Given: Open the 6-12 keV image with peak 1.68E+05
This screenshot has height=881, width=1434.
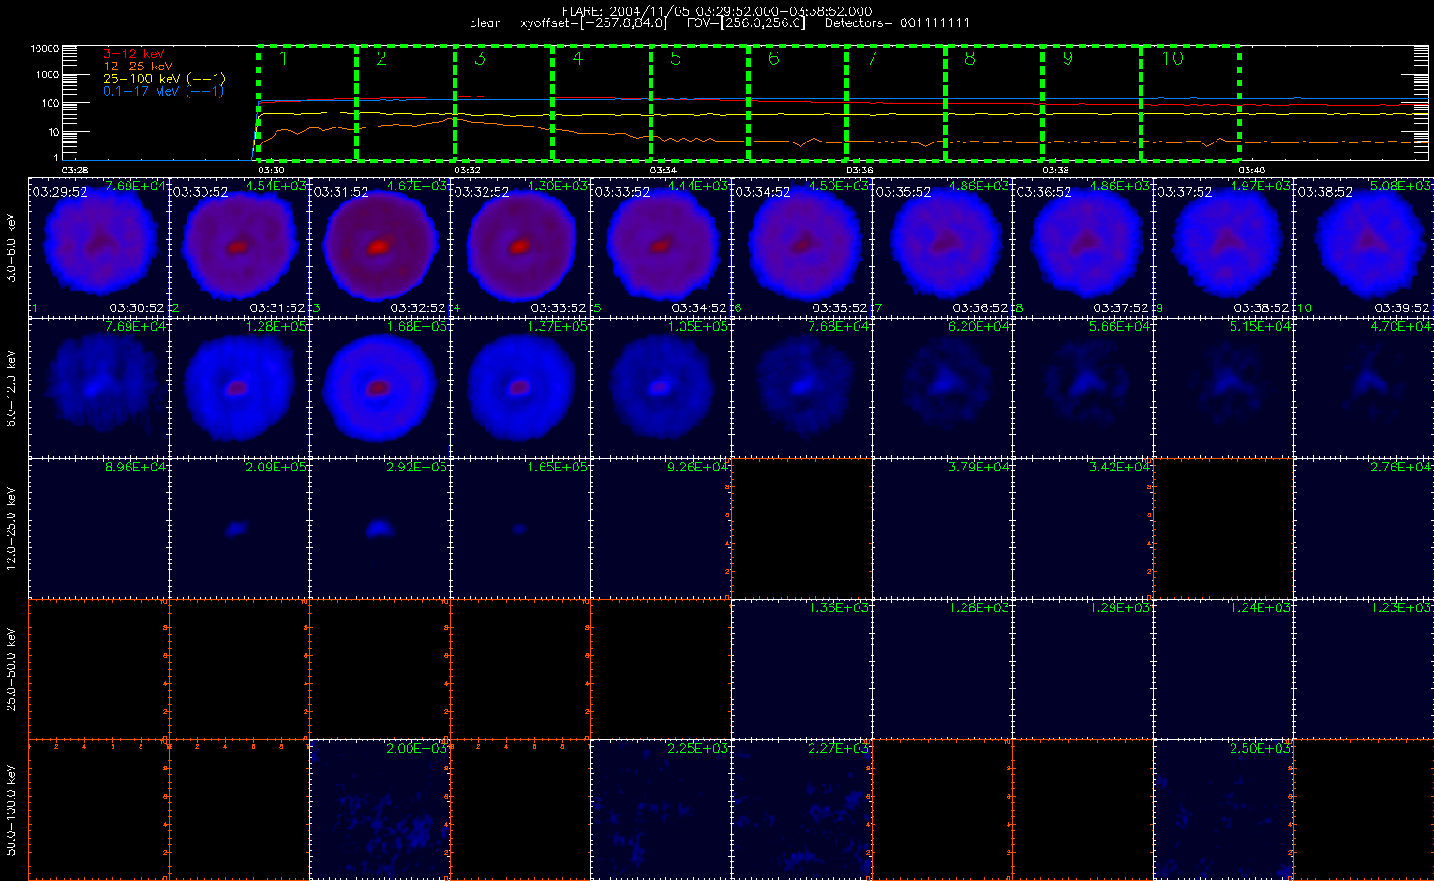Looking at the screenshot, I should pos(380,387).
